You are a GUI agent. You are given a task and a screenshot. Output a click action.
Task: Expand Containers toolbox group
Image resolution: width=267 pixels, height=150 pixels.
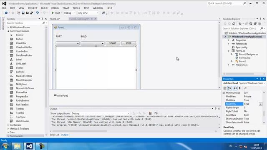[8, 125]
